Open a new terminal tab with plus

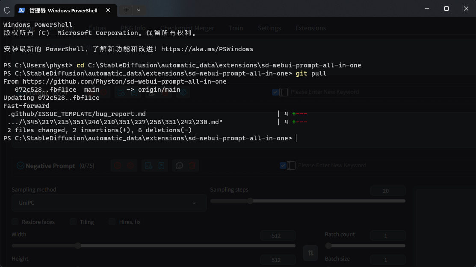coord(126,10)
